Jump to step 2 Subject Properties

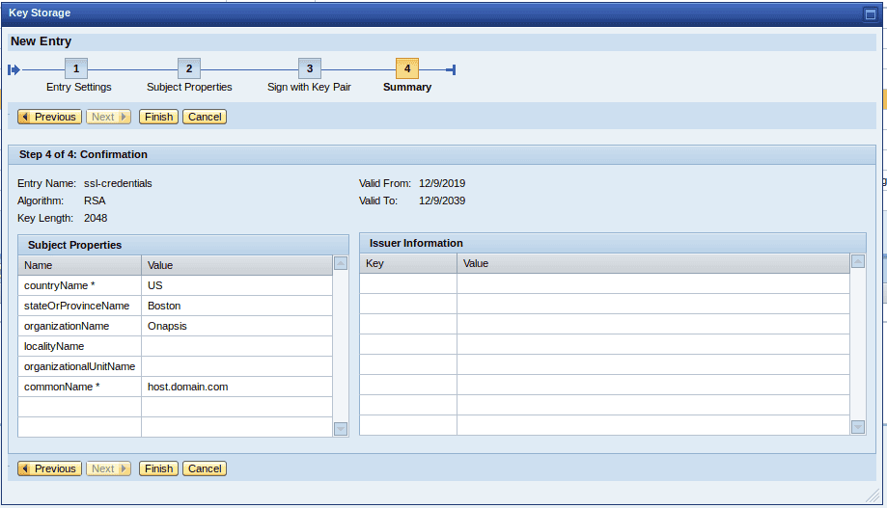(x=189, y=69)
